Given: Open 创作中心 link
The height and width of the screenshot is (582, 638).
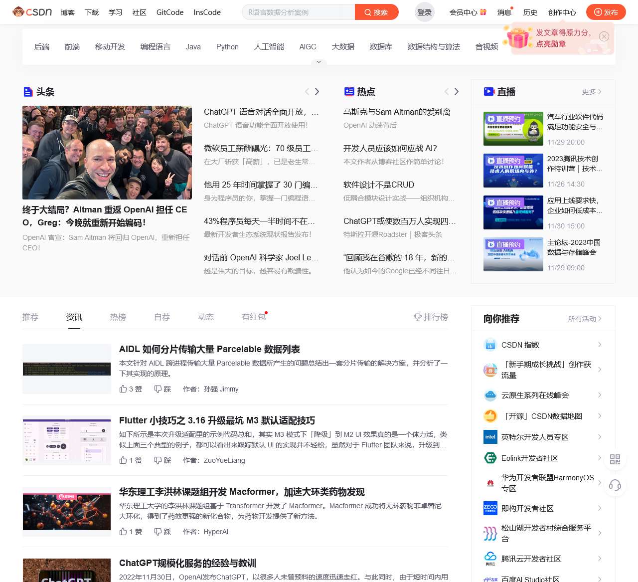Looking at the screenshot, I should [562, 12].
